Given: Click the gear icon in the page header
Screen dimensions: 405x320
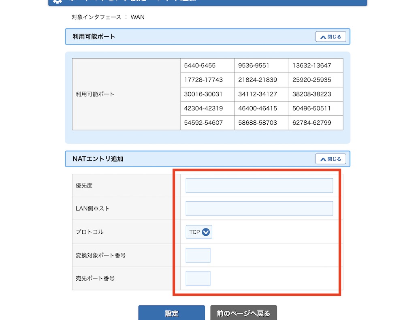Looking at the screenshot, I should click(58, 1).
